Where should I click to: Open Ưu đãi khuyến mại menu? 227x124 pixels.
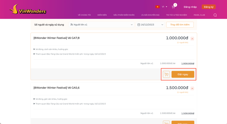click(150, 15)
